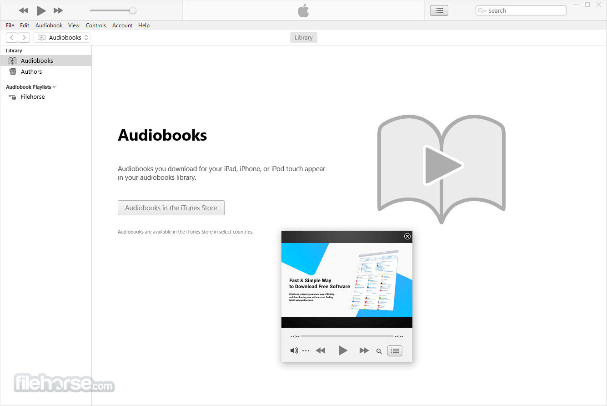Switch to the Library tab
The image size is (607, 406).
(x=304, y=38)
